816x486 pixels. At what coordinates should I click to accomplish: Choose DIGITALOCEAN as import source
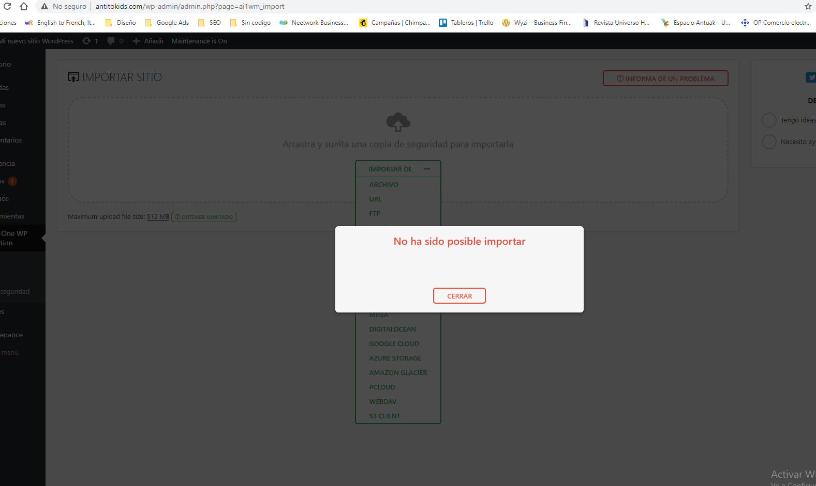[392, 329]
